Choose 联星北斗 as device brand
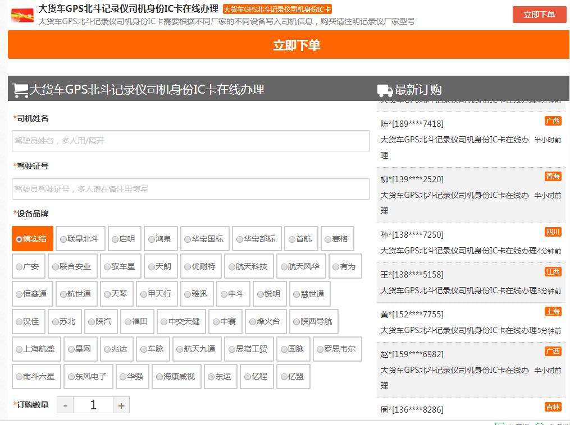This screenshot has height=425, width=570. pos(79,239)
